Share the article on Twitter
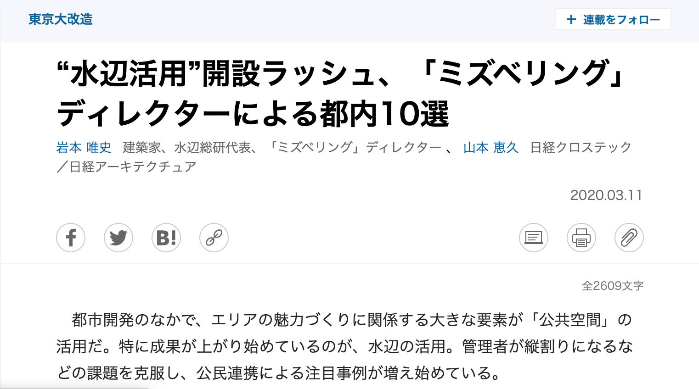699x389 pixels. (118, 238)
